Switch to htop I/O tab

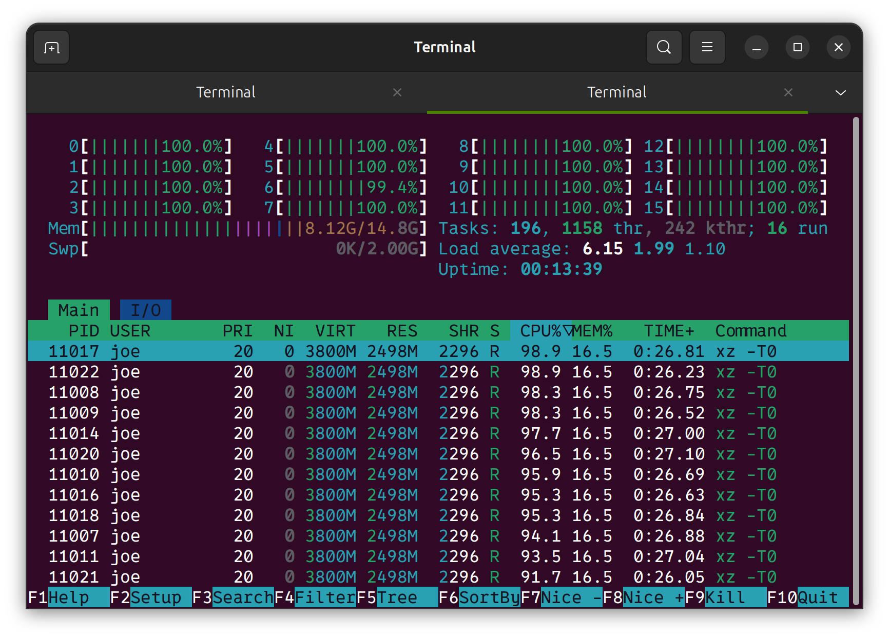pos(146,310)
